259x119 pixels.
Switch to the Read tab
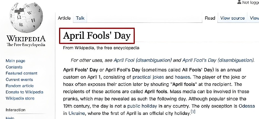pos(210,18)
